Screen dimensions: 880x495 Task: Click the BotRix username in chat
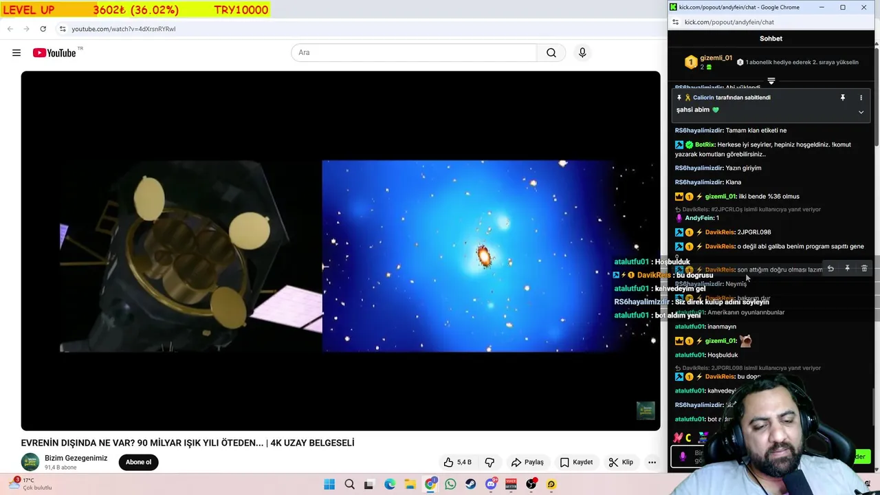[x=705, y=144]
